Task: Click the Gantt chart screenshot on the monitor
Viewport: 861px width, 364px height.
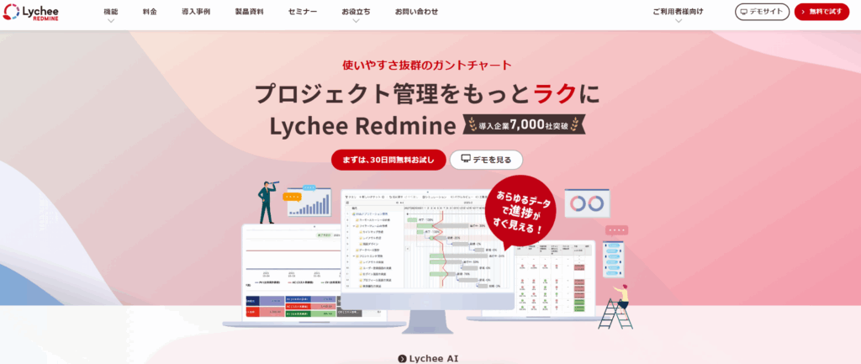Action: click(x=425, y=244)
